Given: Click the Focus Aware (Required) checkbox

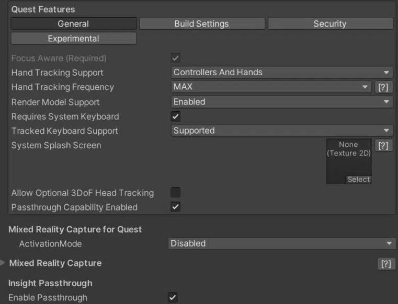Looking at the screenshot, I should pyautogui.click(x=175, y=58).
